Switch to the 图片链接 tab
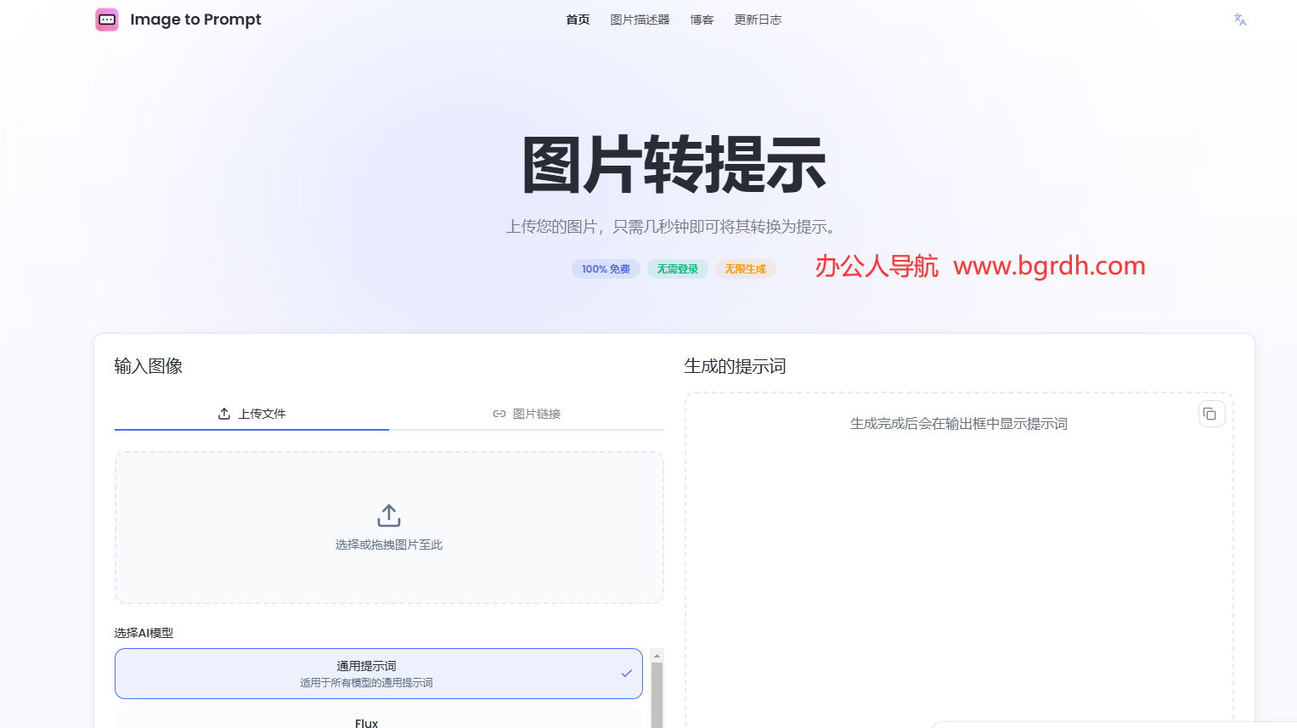Screen dimensions: 1297x728 [x=526, y=413]
